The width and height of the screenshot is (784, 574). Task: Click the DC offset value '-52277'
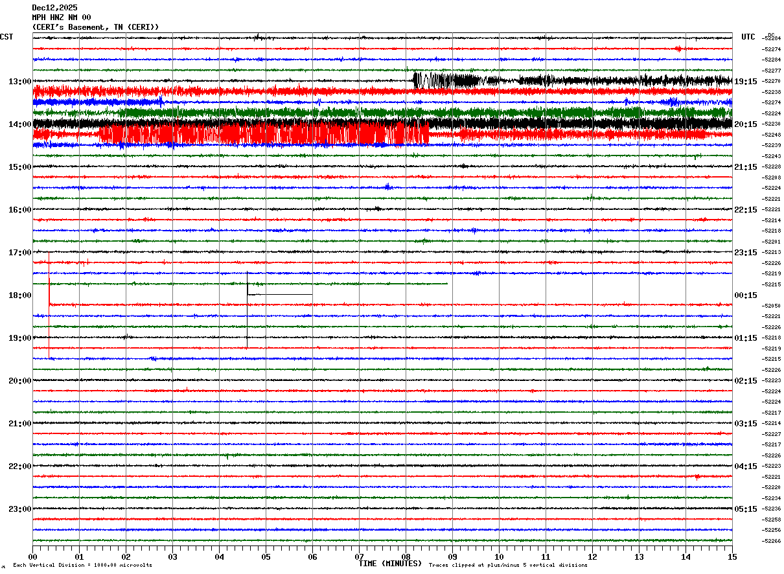pyautogui.click(x=772, y=71)
